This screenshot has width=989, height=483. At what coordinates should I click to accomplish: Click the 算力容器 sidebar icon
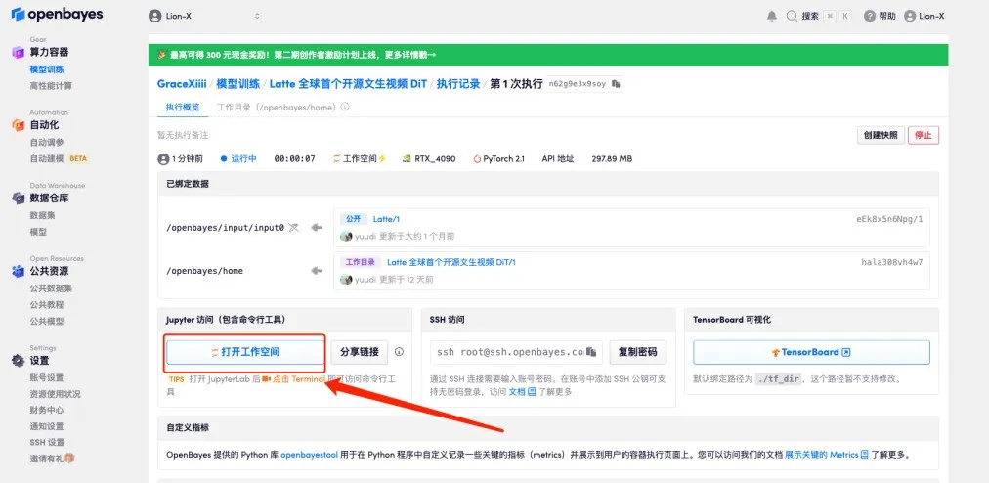pos(18,52)
